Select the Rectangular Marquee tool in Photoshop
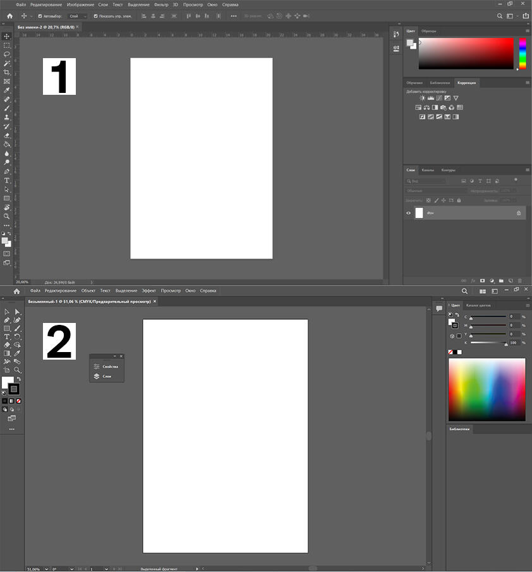 [x=6, y=46]
